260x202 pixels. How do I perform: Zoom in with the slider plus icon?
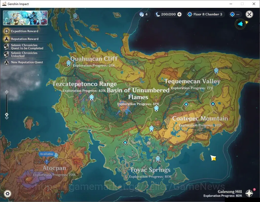point(7,92)
